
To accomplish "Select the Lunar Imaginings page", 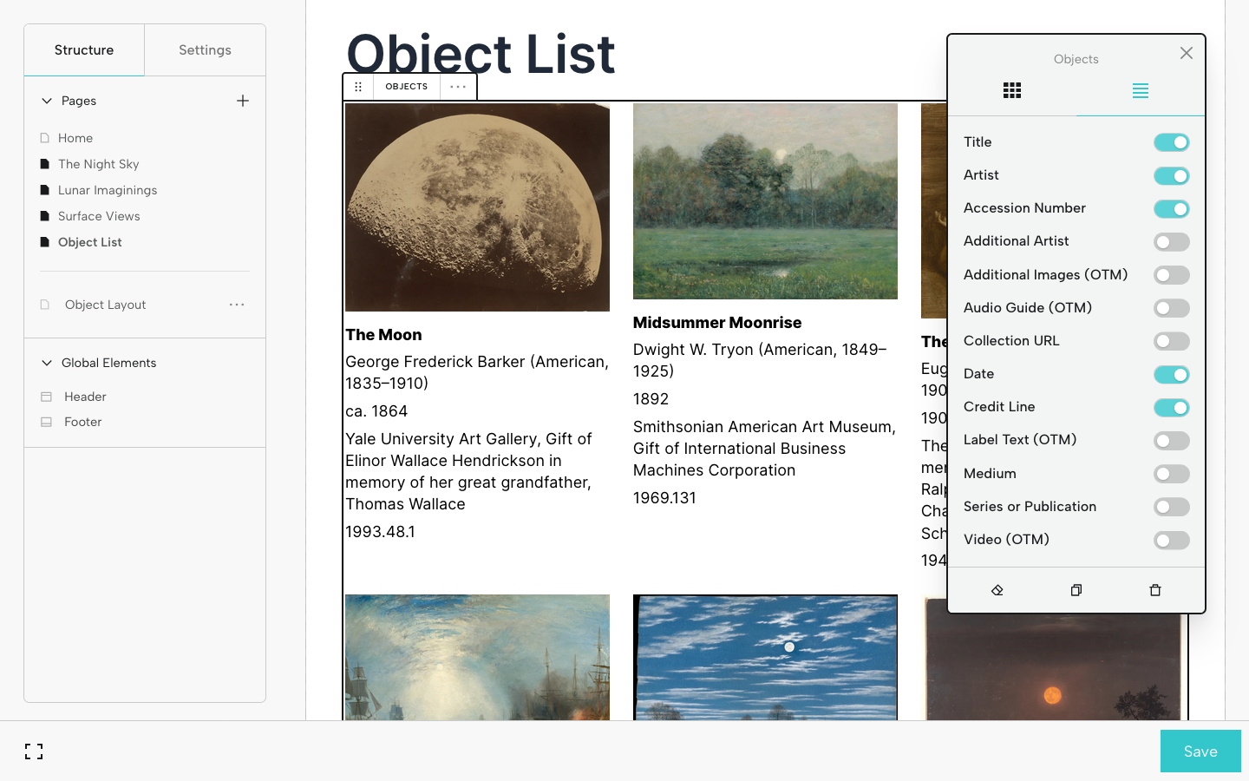I will tap(108, 189).
